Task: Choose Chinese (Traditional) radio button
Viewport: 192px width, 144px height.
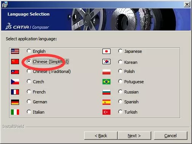Action: [x=29, y=71]
